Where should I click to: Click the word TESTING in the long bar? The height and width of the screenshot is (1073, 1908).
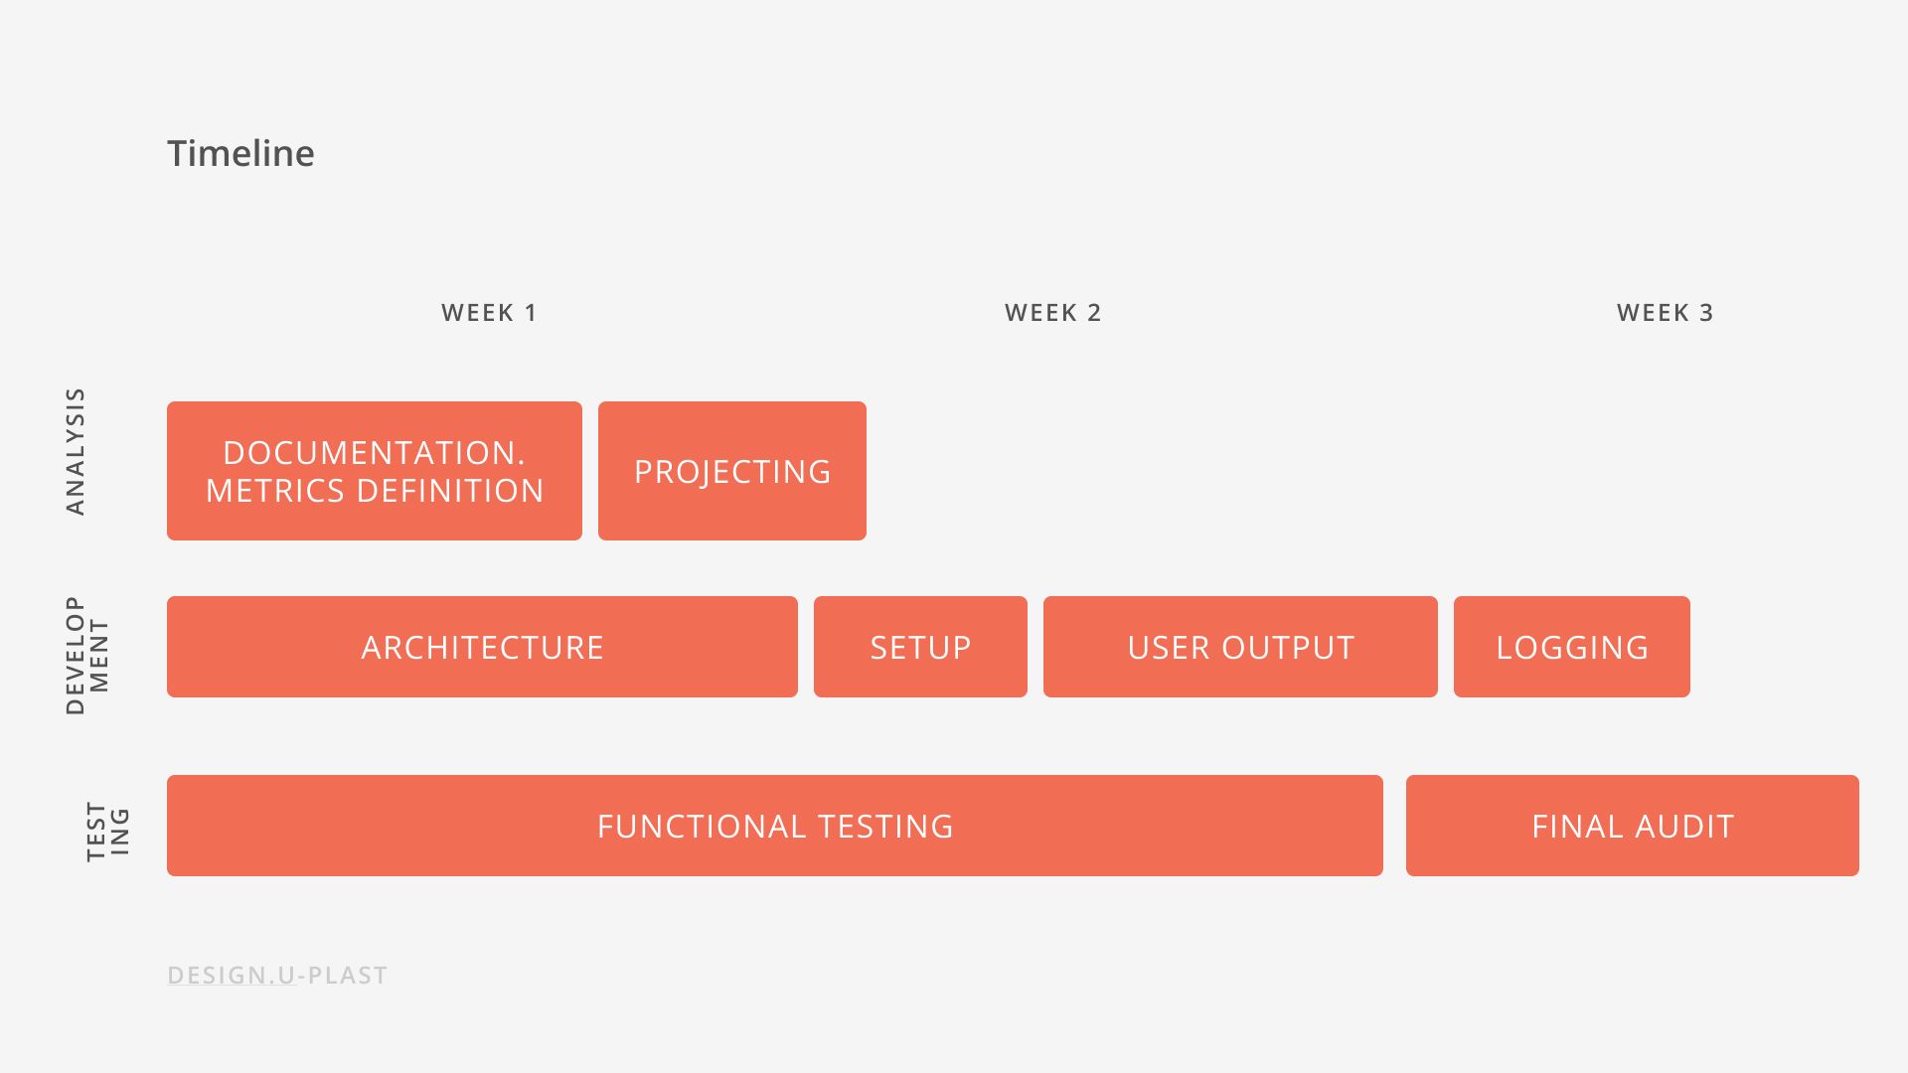click(885, 827)
